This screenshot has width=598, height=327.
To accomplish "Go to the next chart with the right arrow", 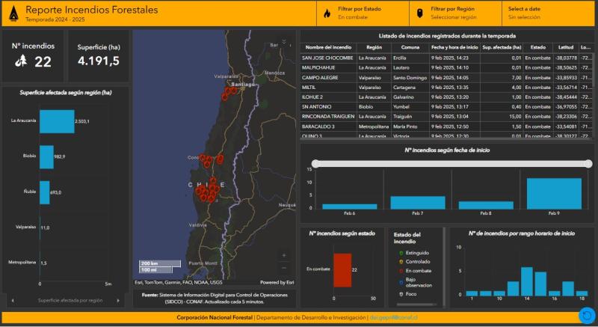I will pyautogui.click(x=120, y=299).
